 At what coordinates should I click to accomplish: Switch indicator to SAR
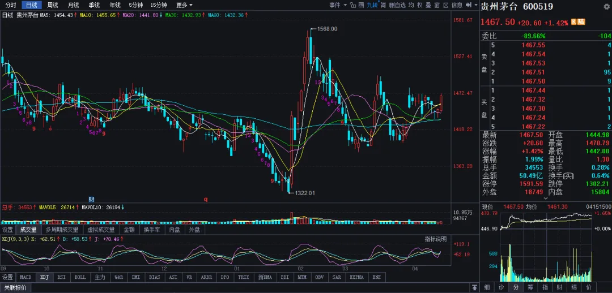[337, 277]
